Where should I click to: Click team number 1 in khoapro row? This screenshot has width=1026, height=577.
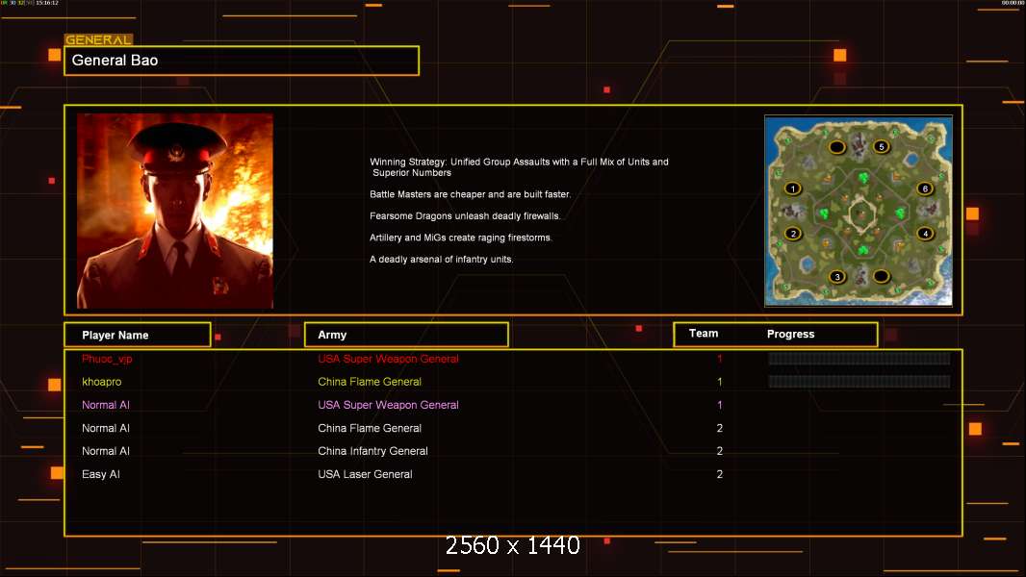pos(720,382)
